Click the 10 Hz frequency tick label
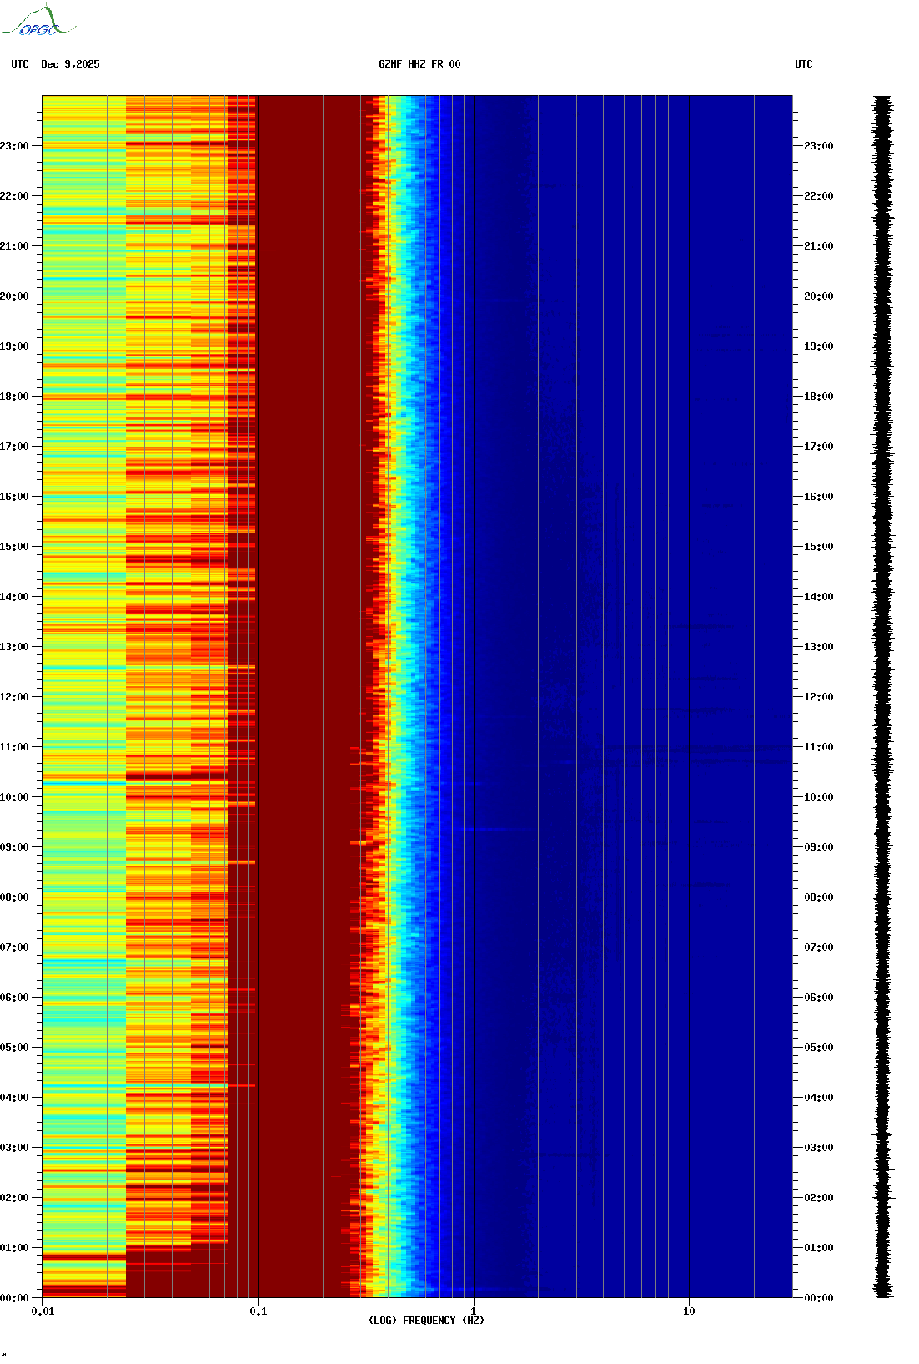 coord(689,1311)
